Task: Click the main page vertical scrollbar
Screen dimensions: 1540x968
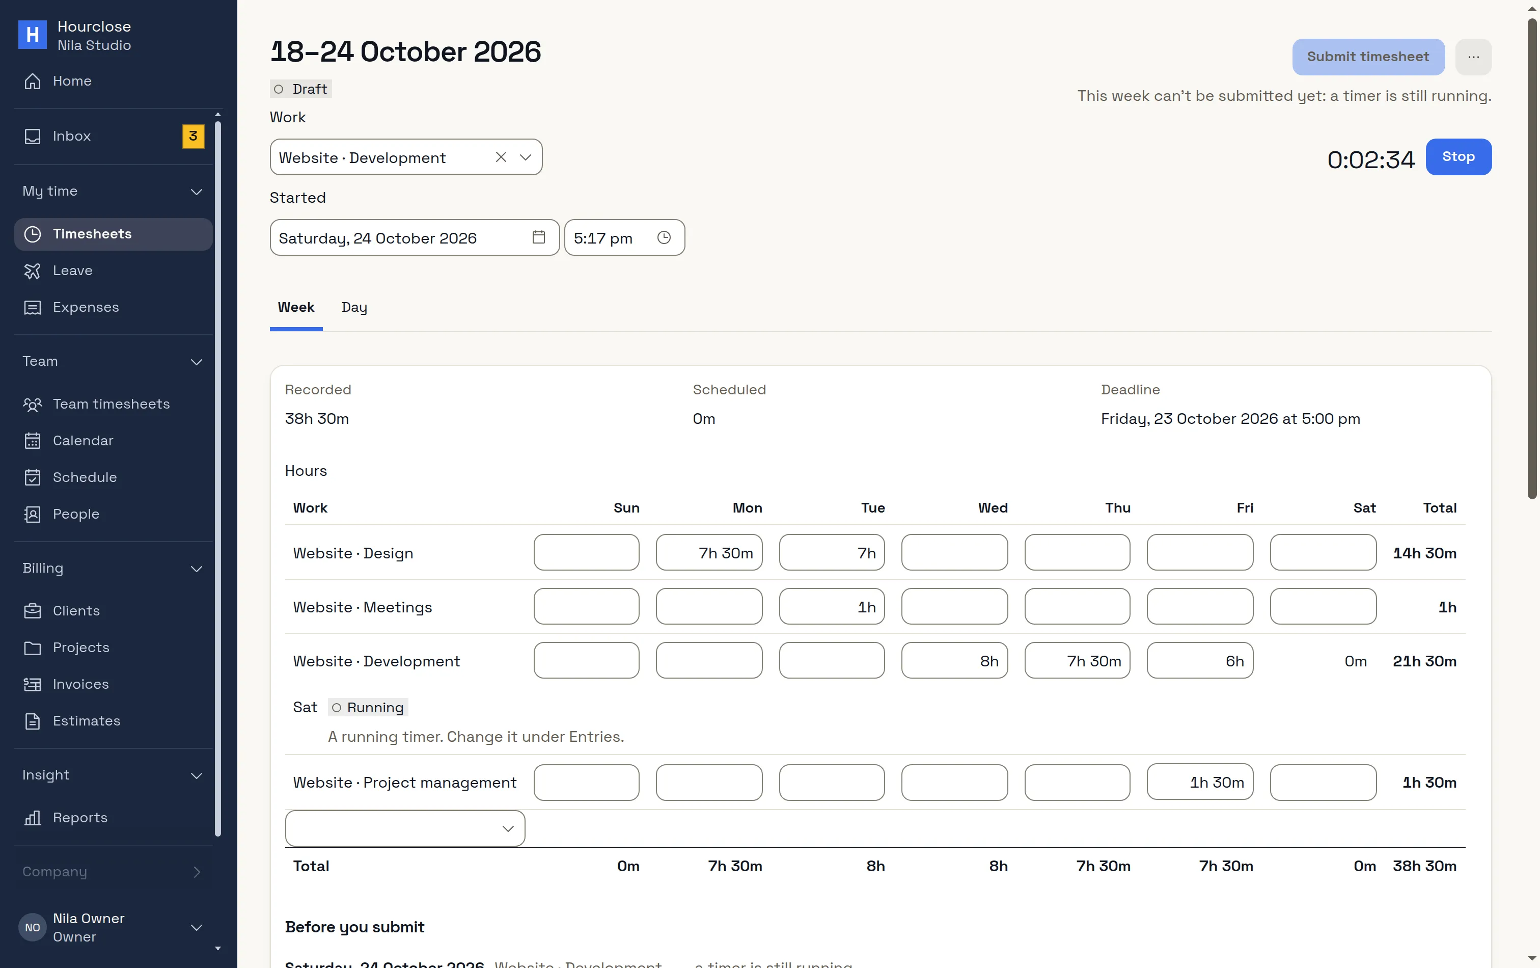Action: click(x=1532, y=259)
